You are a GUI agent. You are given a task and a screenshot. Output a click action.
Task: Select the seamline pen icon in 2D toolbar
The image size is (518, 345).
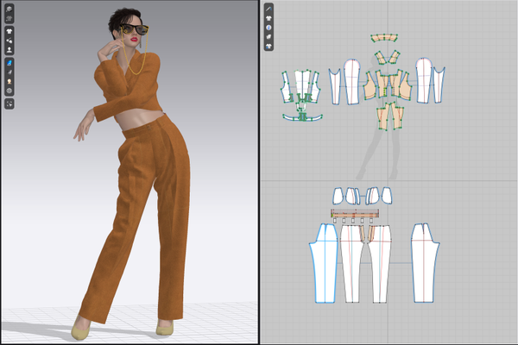point(268,9)
